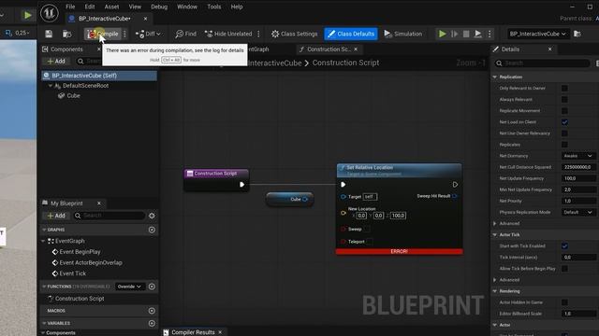Toggle the Sweep checkbox on node
The width and height of the screenshot is (599, 336).
click(x=367, y=229)
